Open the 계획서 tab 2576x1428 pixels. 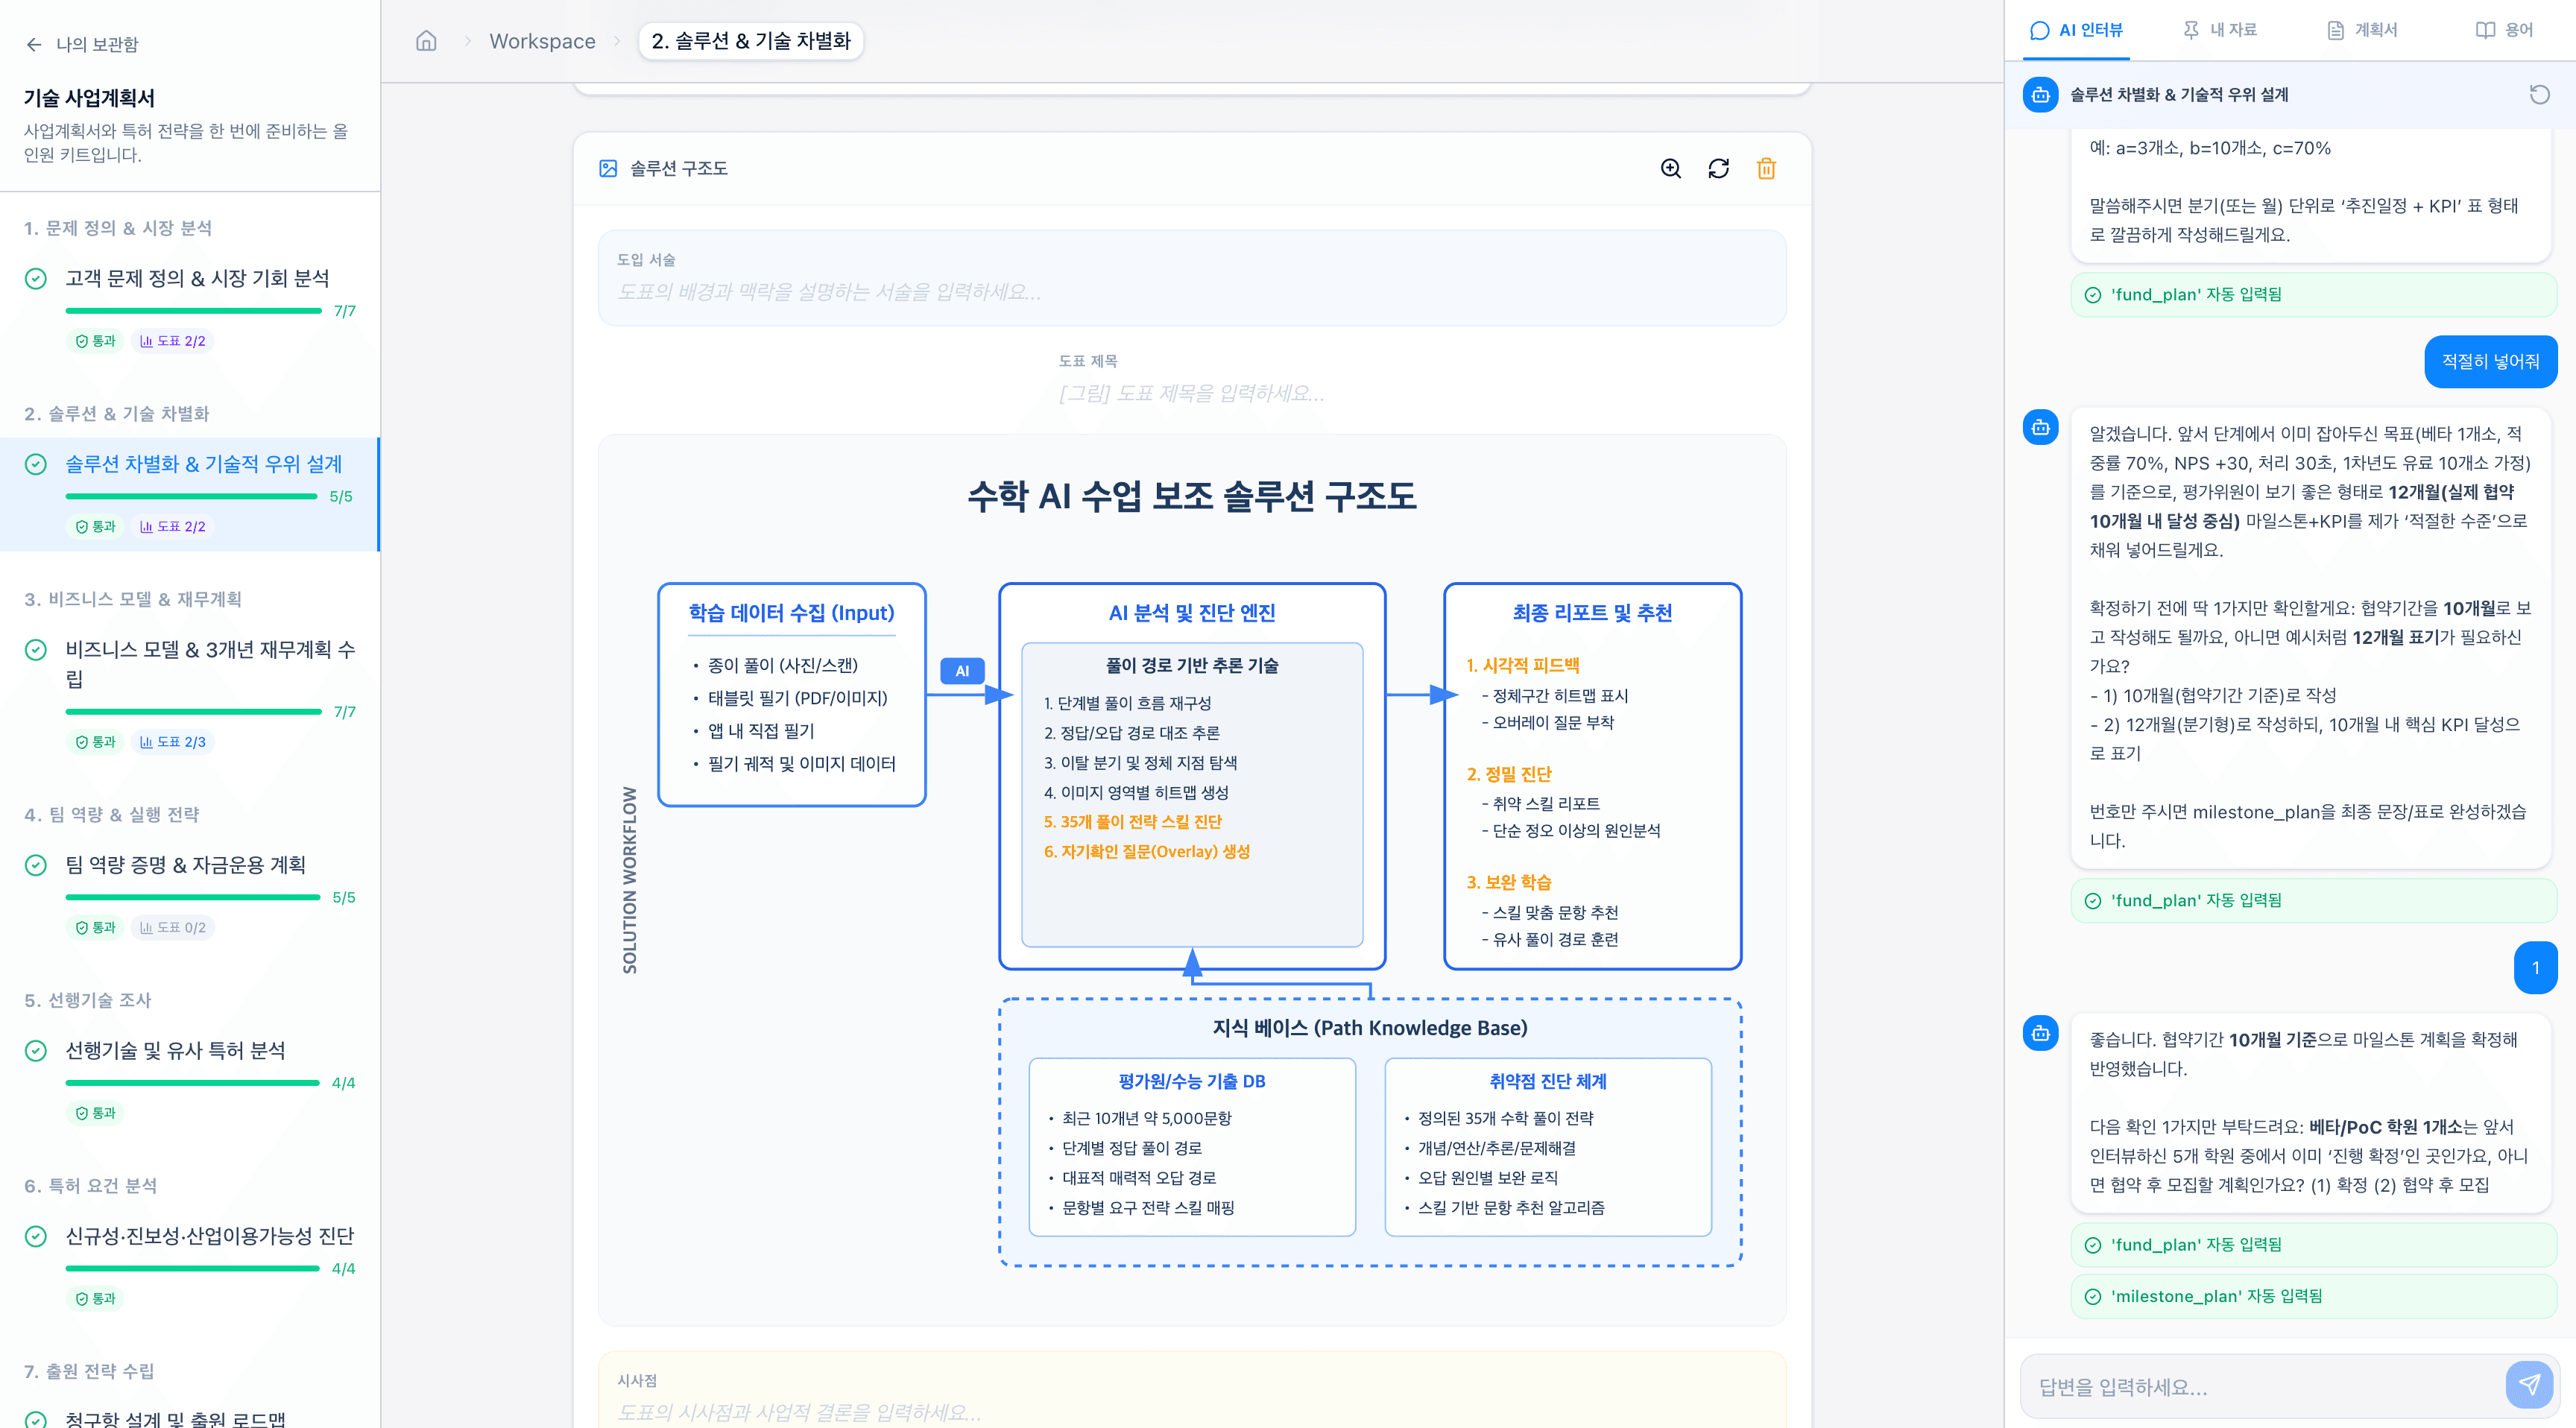2362,30
